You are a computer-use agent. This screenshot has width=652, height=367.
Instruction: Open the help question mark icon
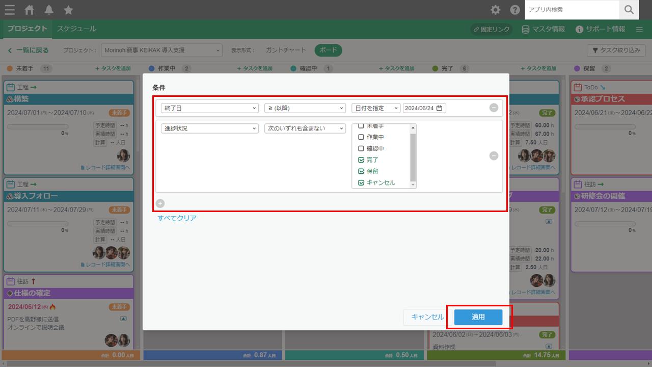pyautogui.click(x=515, y=10)
